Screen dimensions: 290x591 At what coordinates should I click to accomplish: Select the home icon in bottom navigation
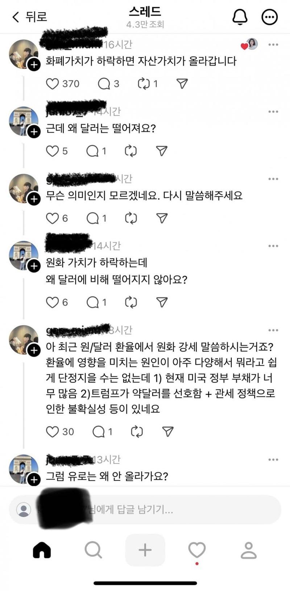click(x=42, y=550)
